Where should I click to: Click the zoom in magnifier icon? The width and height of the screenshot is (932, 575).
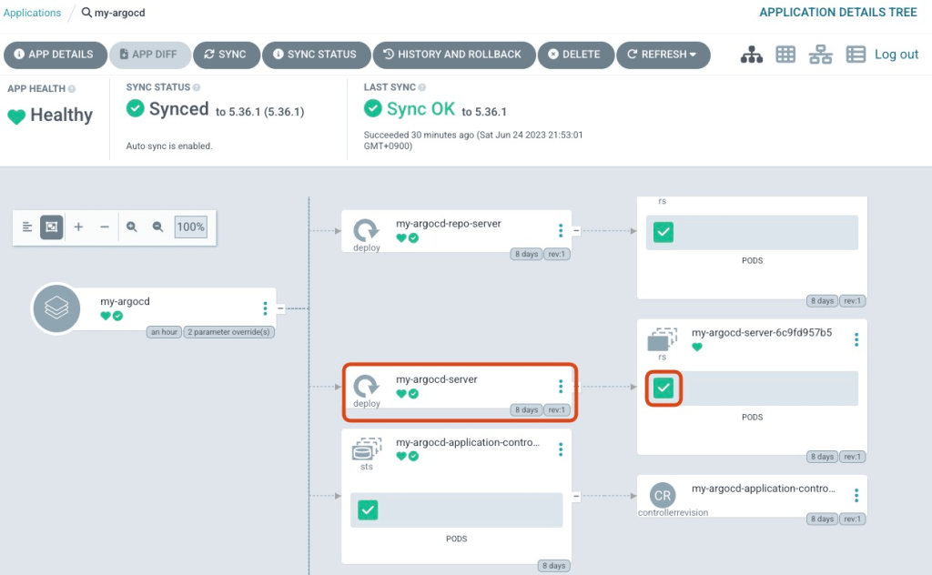point(132,227)
